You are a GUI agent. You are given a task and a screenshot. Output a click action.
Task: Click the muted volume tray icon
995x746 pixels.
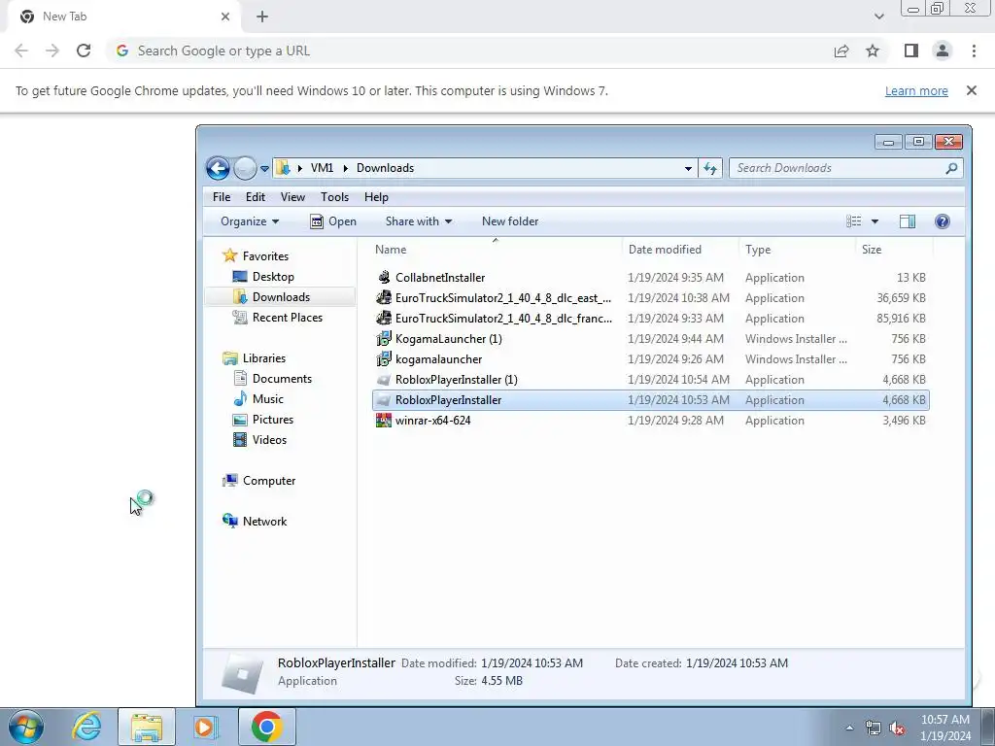(896, 729)
